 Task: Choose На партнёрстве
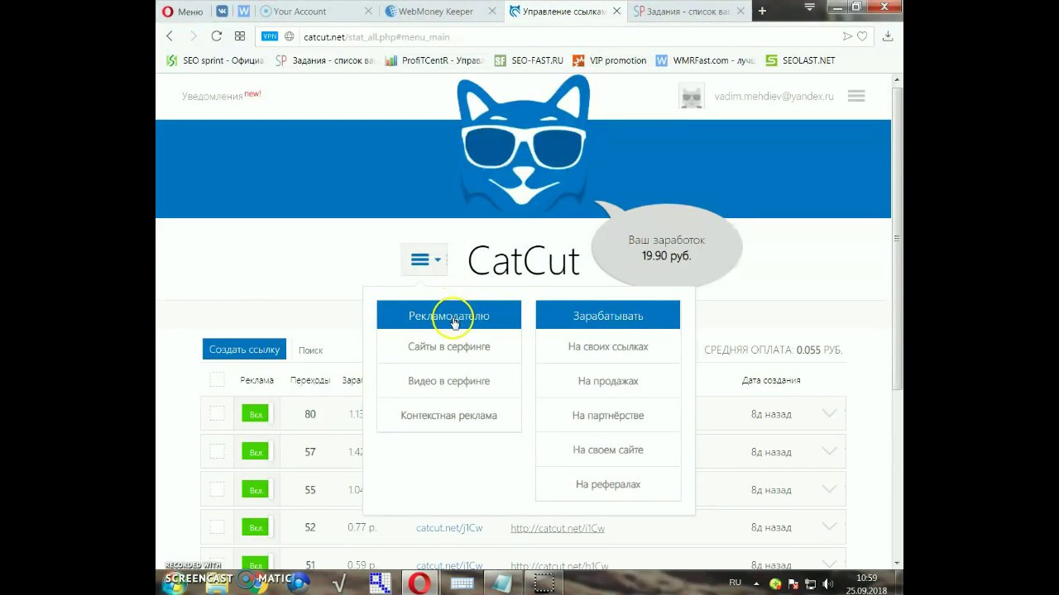coord(608,416)
